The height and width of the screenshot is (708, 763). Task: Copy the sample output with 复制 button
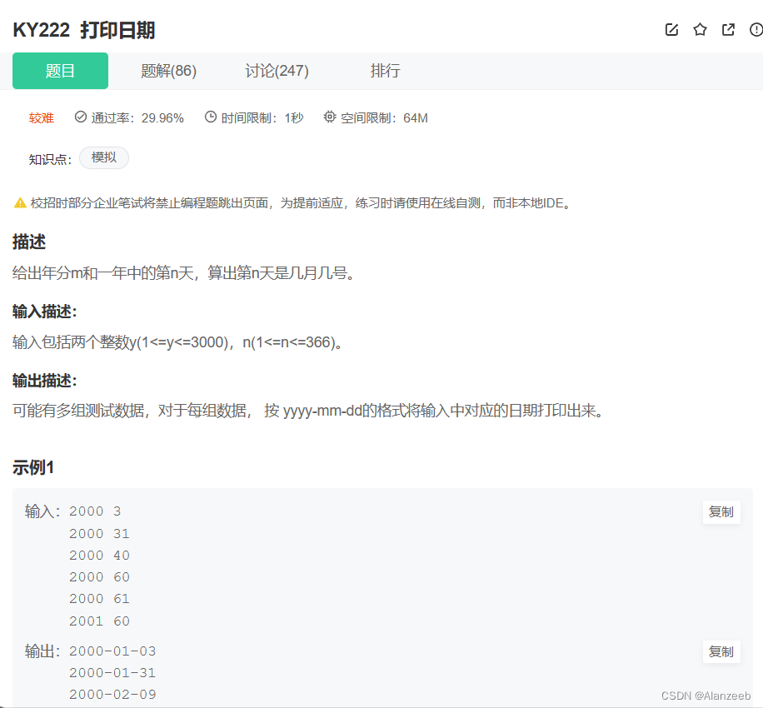(721, 652)
